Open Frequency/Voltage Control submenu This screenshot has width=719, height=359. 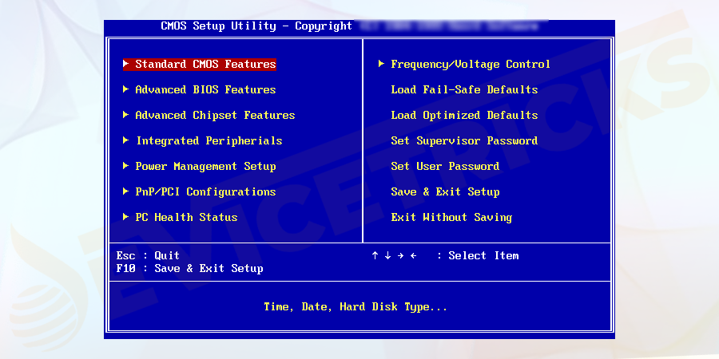(471, 64)
